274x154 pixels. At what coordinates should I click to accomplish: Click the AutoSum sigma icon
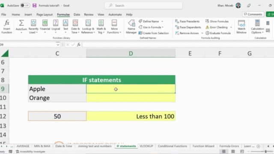point(21,23)
